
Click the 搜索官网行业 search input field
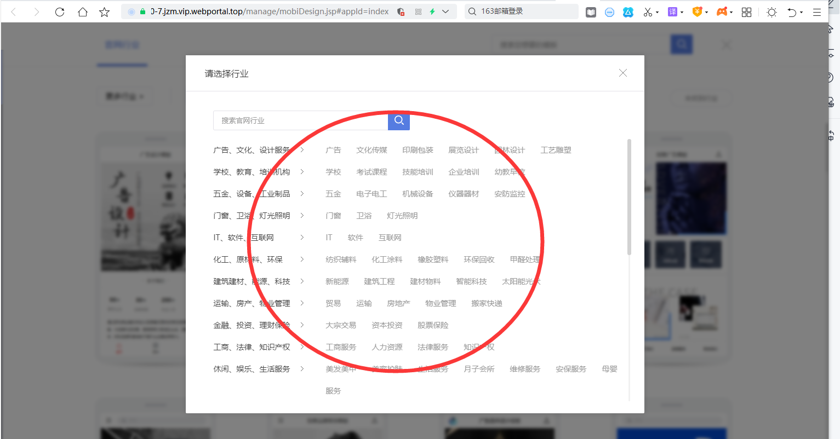(300, 120)
